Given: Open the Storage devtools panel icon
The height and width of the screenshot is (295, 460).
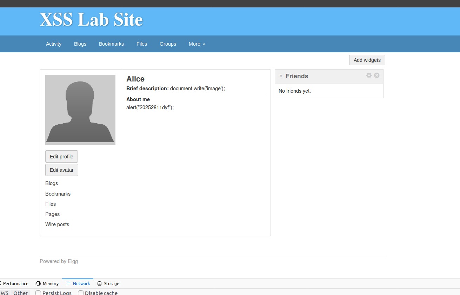Looking at the screenshot, I should click(100, 283).
